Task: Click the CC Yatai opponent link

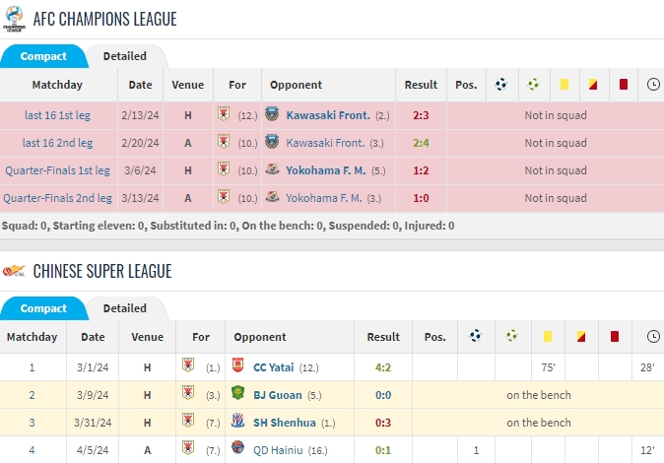Action: 274,367
